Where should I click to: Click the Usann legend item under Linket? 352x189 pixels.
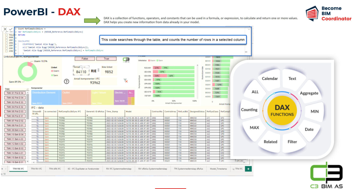(55, 71)
